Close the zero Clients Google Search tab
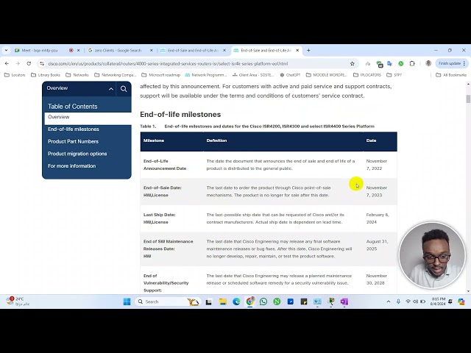 152,51
